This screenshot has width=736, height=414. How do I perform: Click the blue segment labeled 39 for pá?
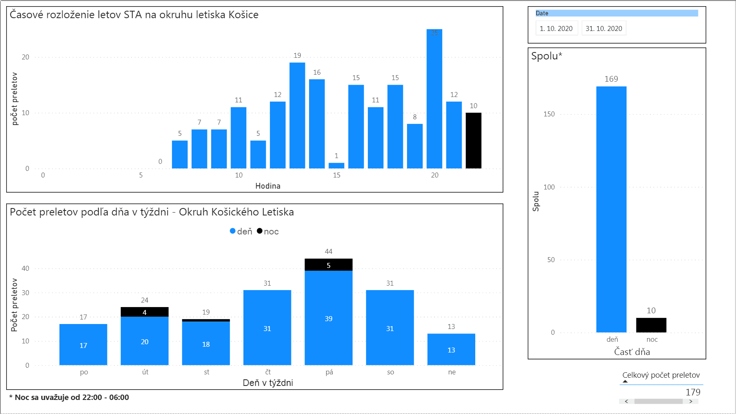click(x=329, y=318)
